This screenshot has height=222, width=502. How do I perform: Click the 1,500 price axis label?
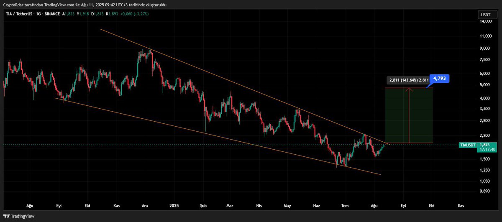[485, 159]
